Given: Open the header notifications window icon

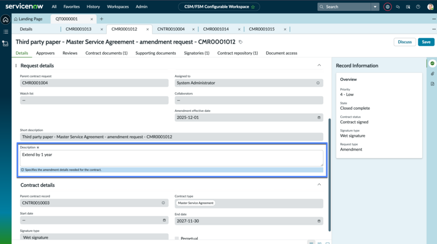Looking at the screenshot, I should click(408, 7).
